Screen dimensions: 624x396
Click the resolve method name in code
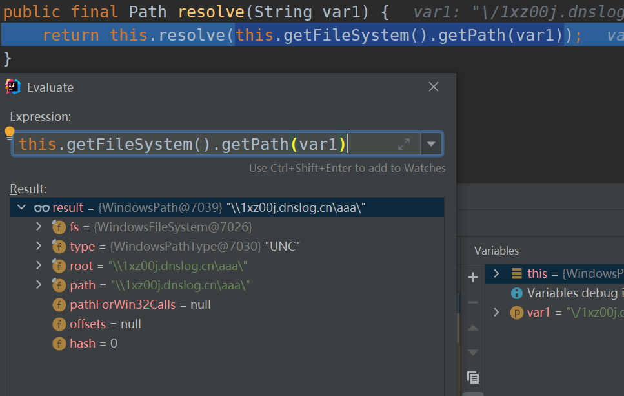(211, 12)
